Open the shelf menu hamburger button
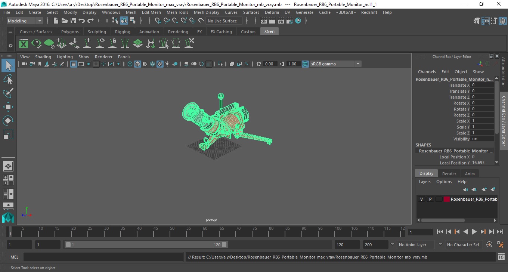Viewport: 508px width, 272px height. [10, 32]
